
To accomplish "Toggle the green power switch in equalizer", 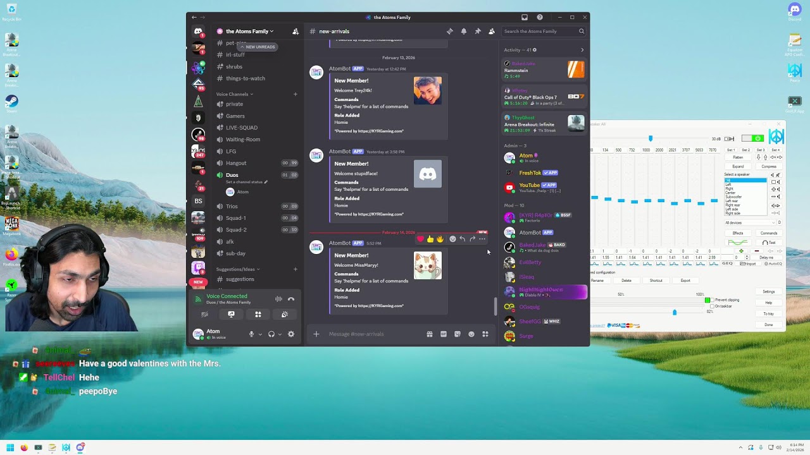I will [x=752, y=138].
